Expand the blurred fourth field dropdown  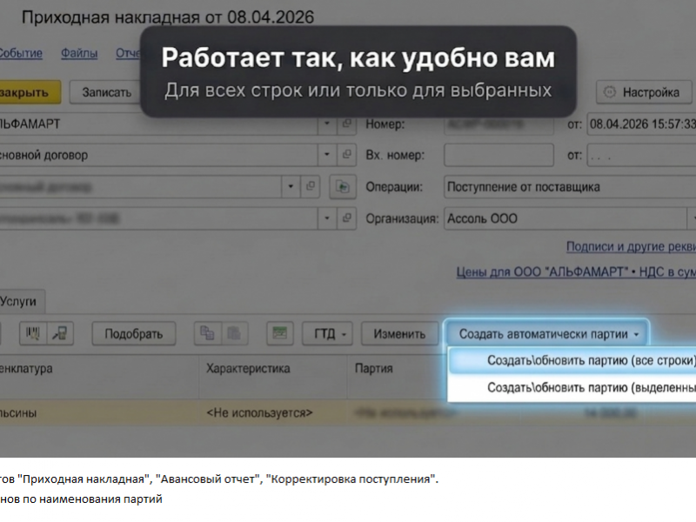[x=327, y=218]
